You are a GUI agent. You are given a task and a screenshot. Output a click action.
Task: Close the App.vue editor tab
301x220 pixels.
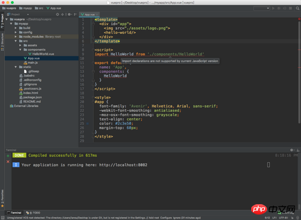click(x=97, y=15)
